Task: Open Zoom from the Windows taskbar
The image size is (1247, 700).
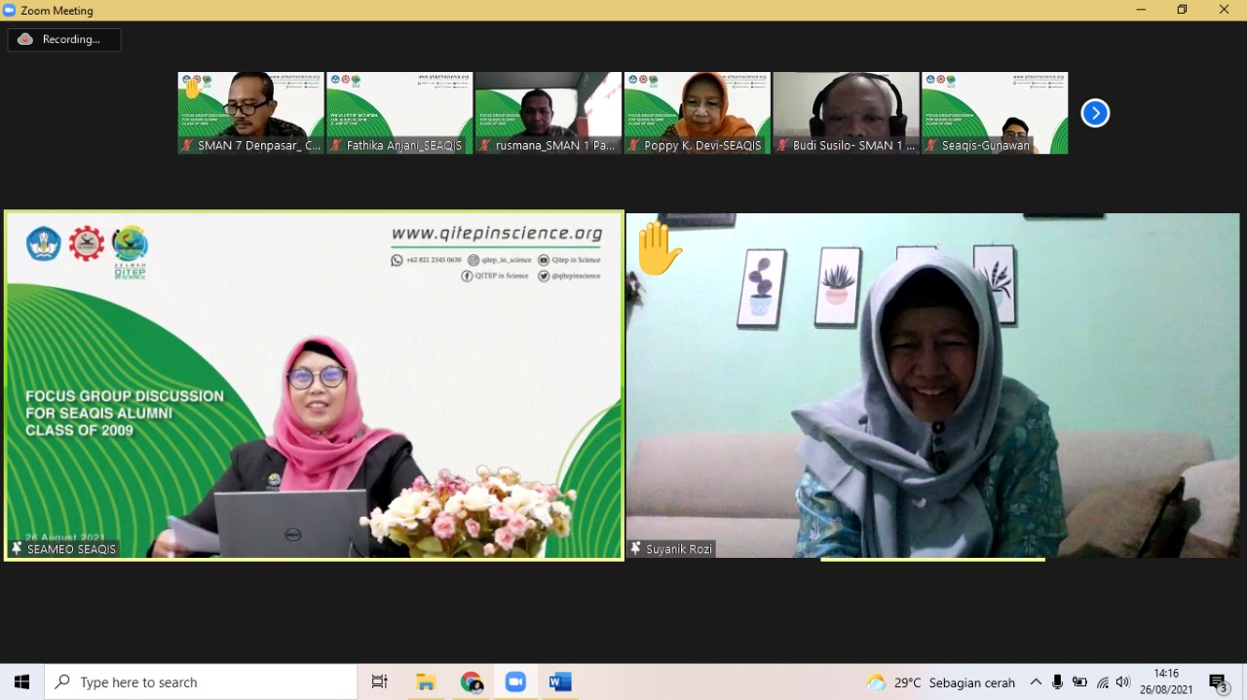Action: tap(515, 682)
